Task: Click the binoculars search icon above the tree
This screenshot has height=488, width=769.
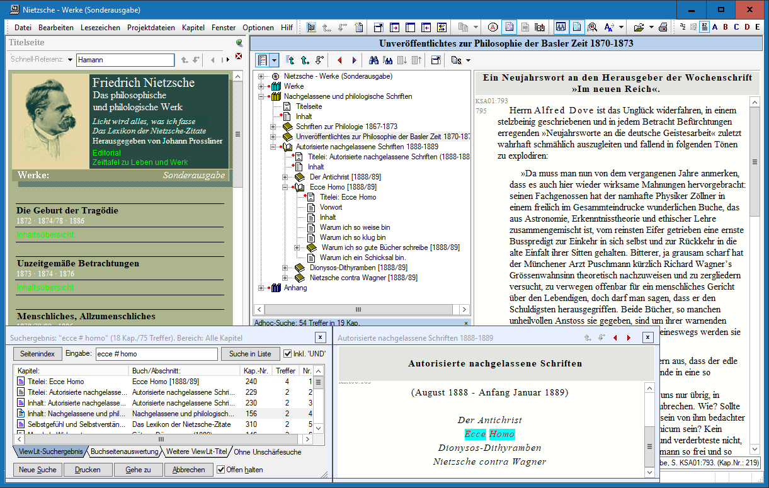Action: [x=373, y=60]
